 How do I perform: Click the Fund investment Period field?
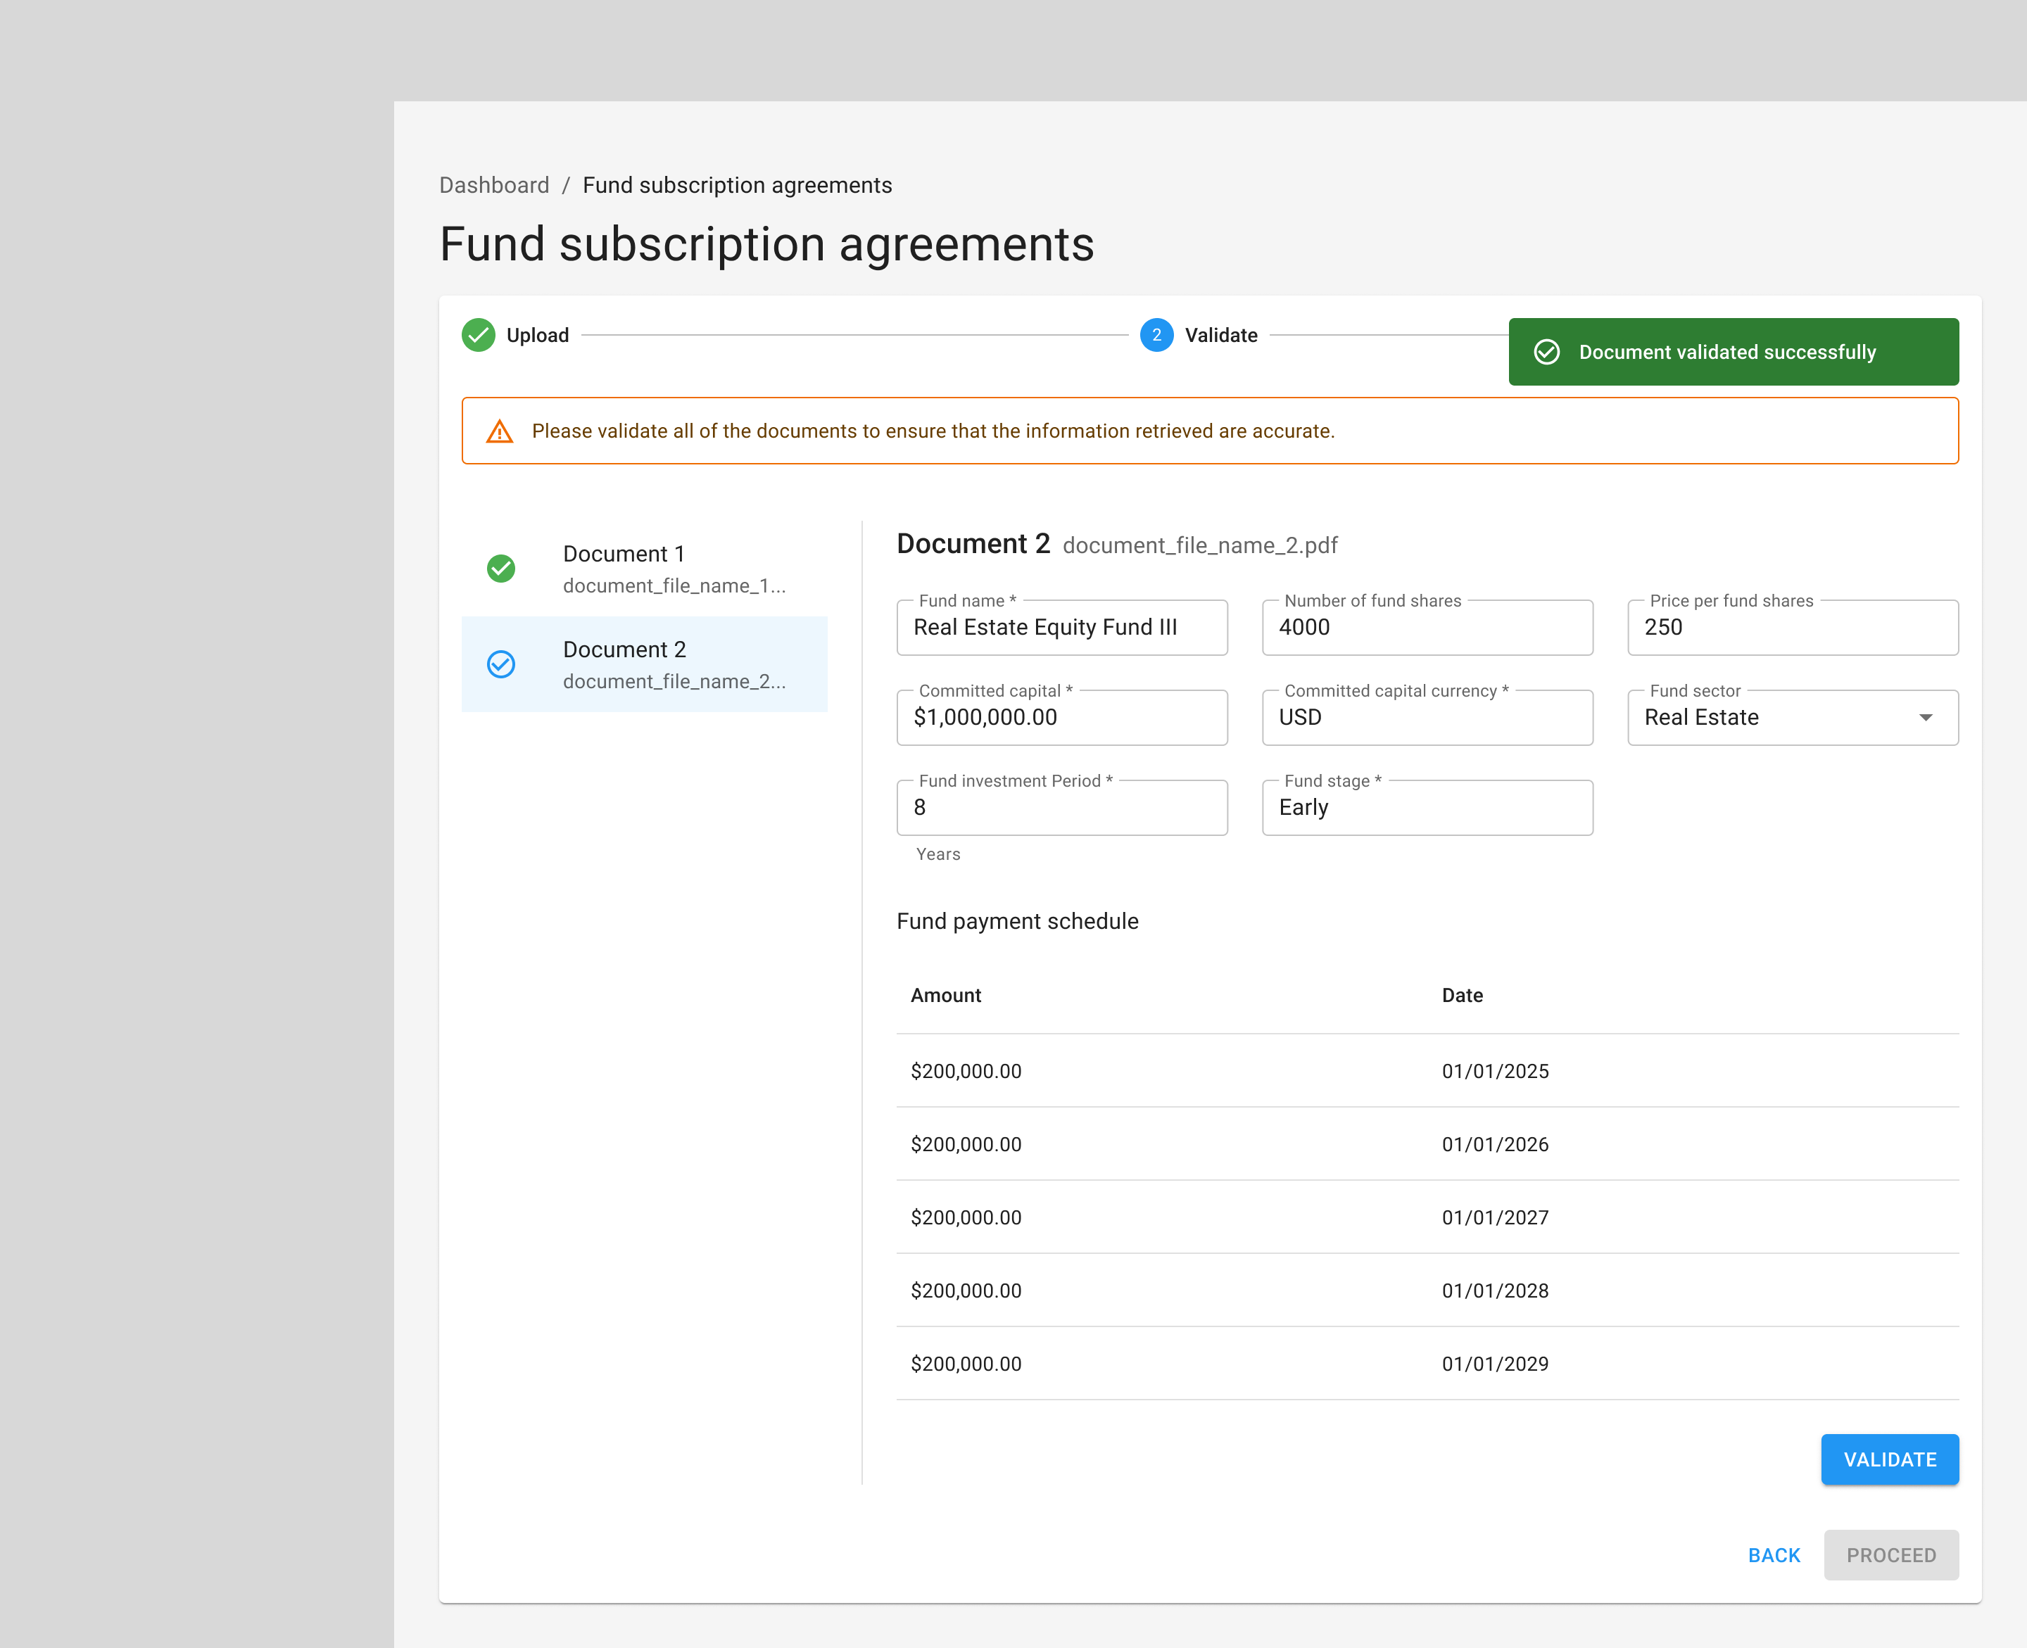pyautogui.click(x=1061, y=808)
